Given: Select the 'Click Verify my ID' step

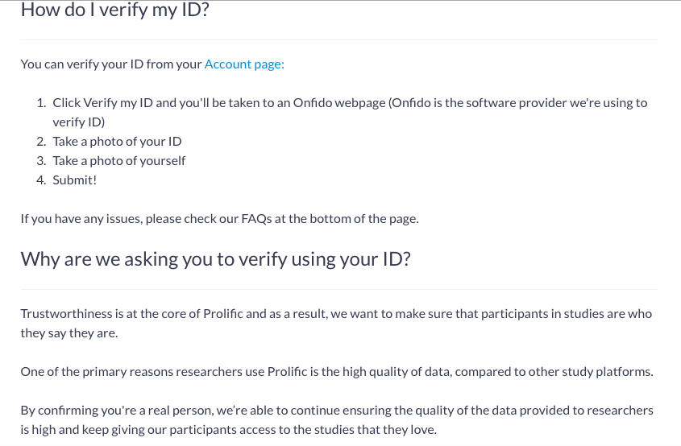Looking at the screenshot, I should tap(350, 112).
